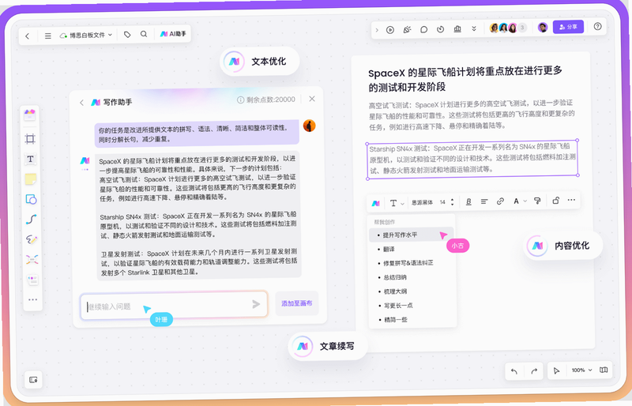This screenshot has width=632, height=406.
Task: Toggle bold formatting
Action: click(x=468, y=201)
